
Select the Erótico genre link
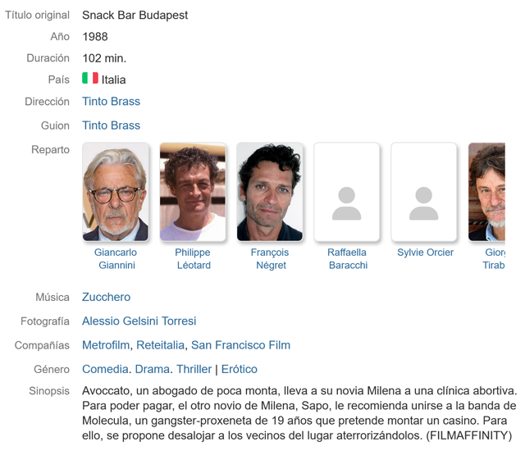(x=239, y=369)
